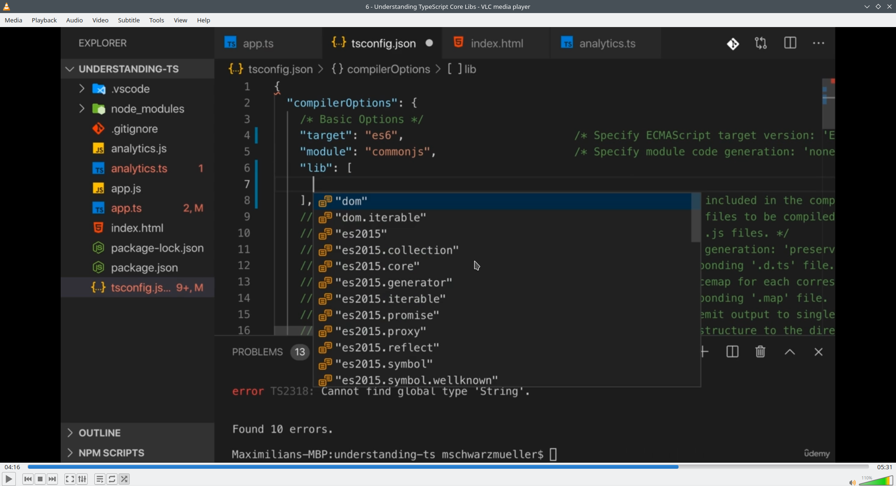
Task: Click the elapsed time 04:16 label
Action: tap(13, 467)
